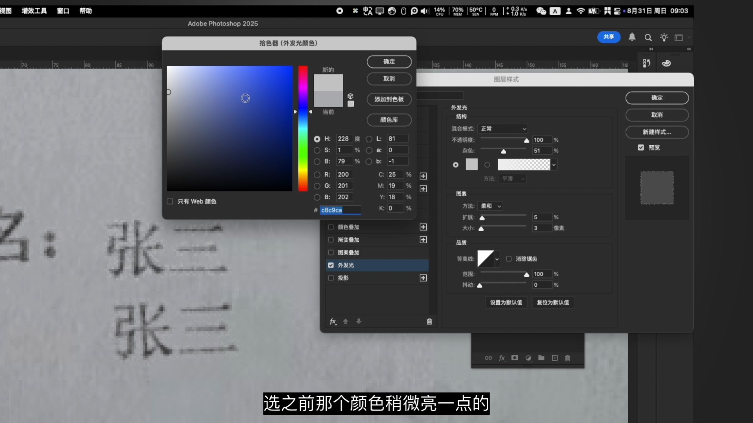Click the 颜色库 button
Viewport: 753px width, 423px height.
(389, 120)
